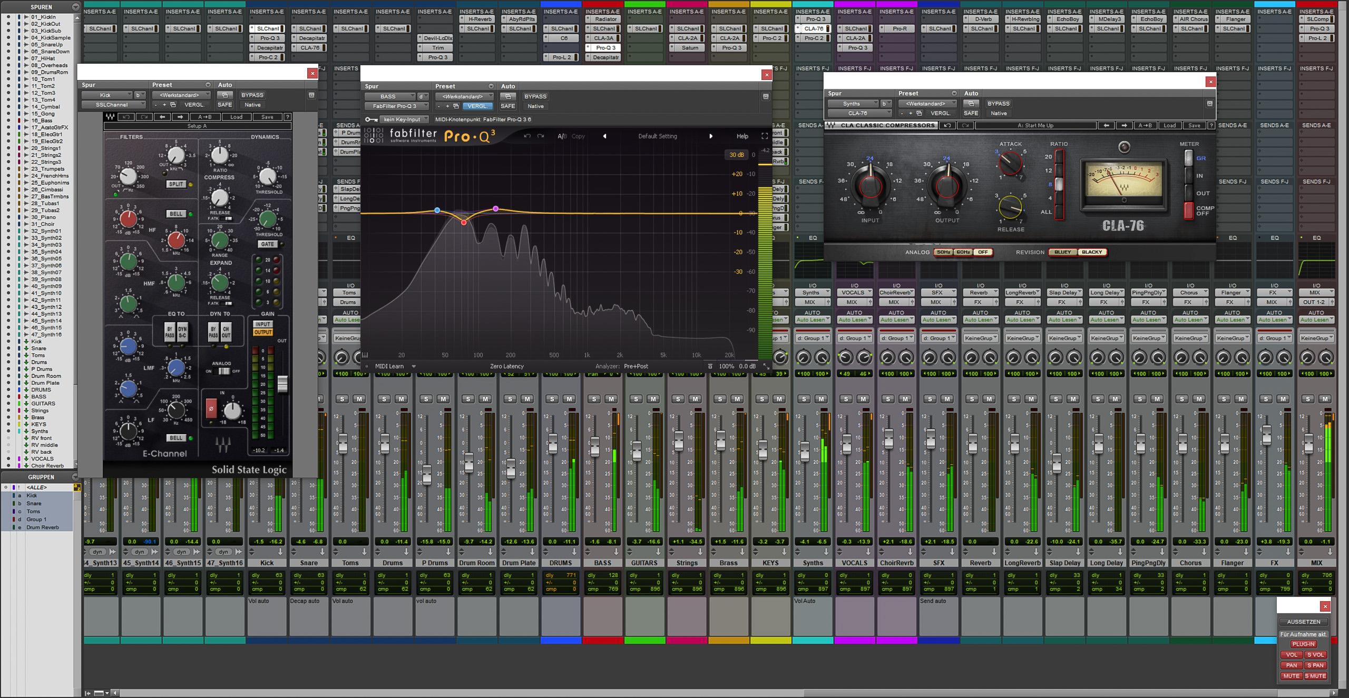Click Save button in SSL E-Channel toolbar

pyautogui.click(x=267, y=117)
